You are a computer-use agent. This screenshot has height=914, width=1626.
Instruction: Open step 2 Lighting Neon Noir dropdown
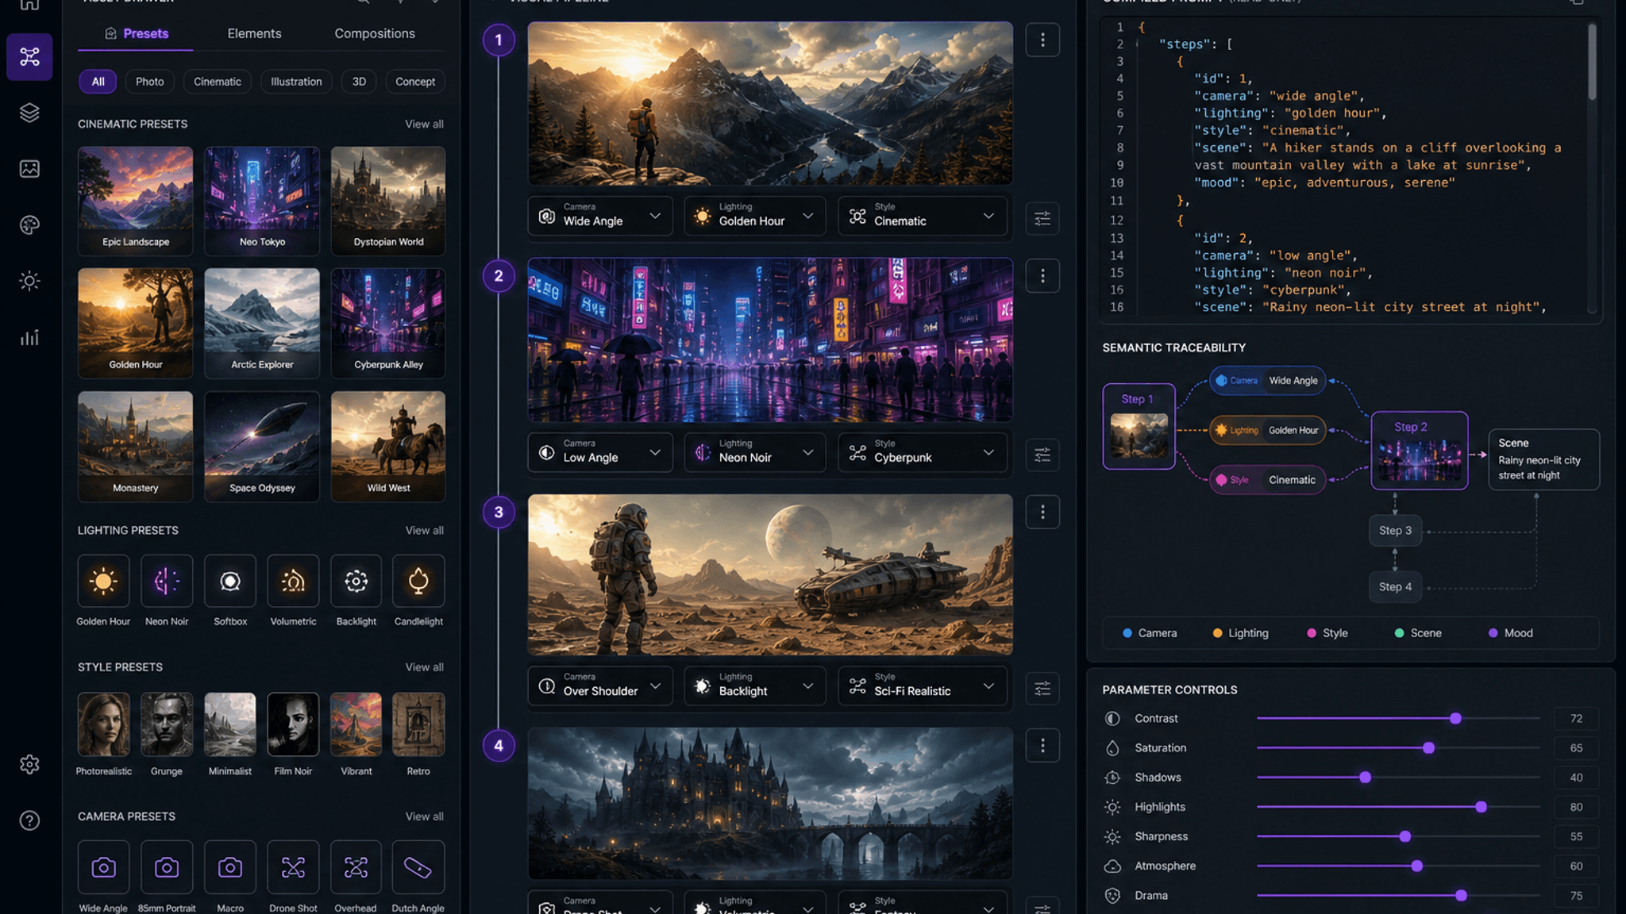tap(754, 452)
